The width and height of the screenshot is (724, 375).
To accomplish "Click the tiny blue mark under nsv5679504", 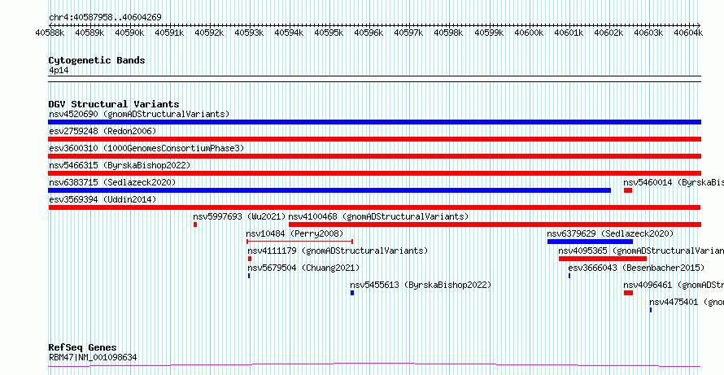I will (x=249, y=276).
